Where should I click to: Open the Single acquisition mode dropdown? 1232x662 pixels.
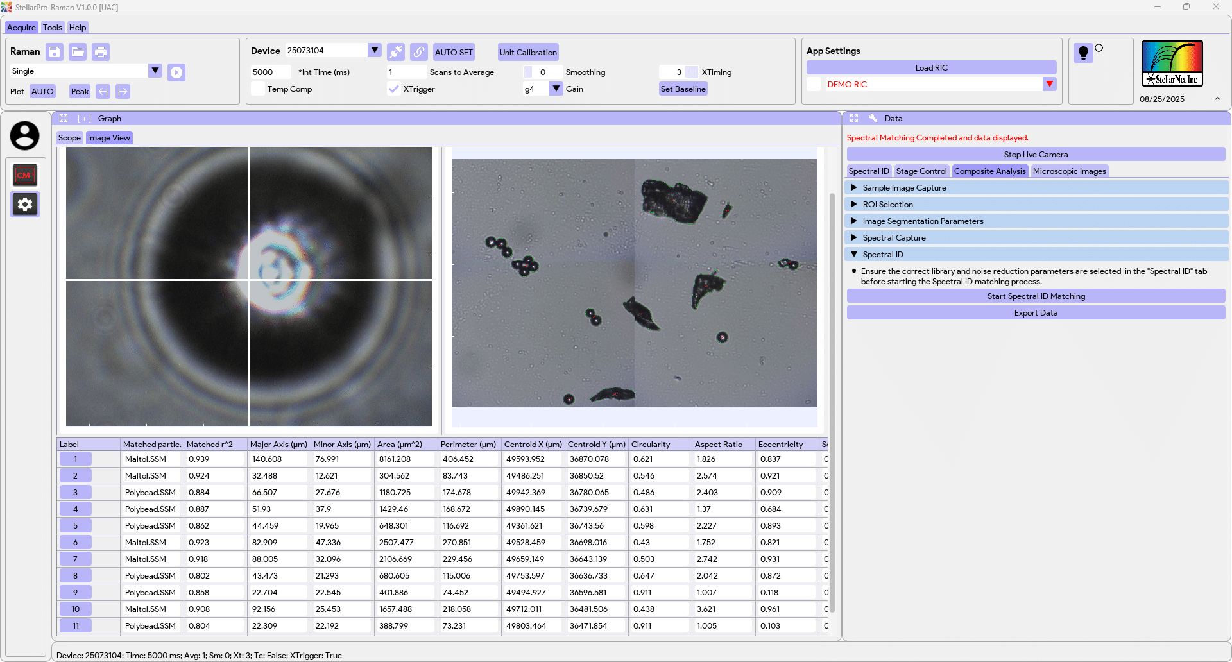pyautogui.click(x=155, y=71)
